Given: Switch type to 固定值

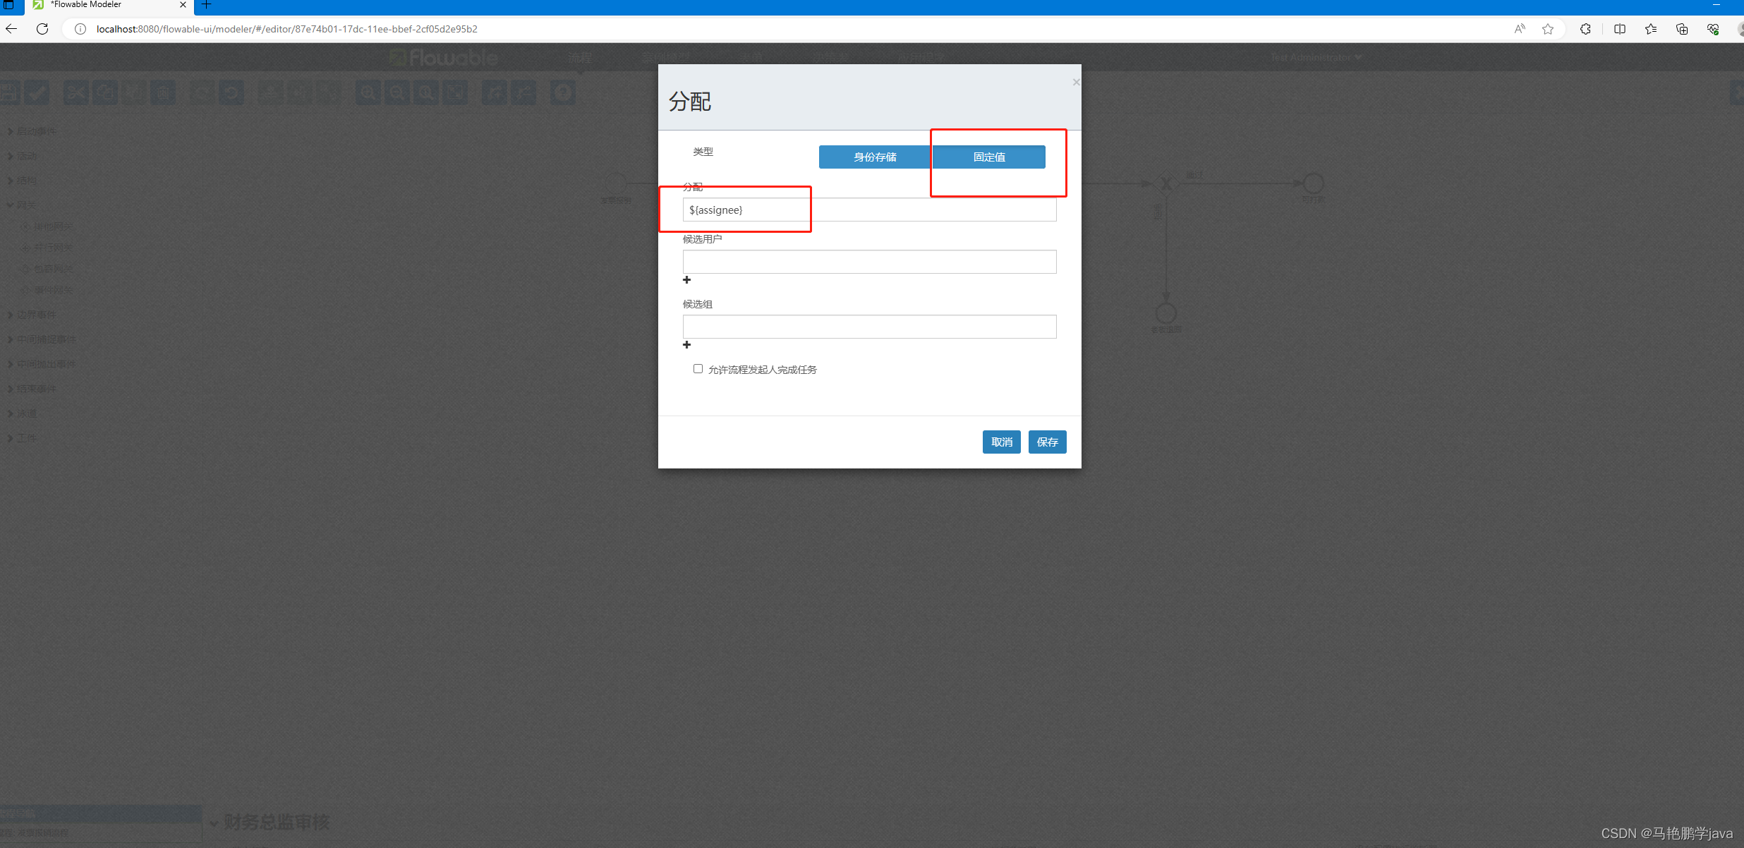Looking at the screenshot, I should (x=989, y=157).
